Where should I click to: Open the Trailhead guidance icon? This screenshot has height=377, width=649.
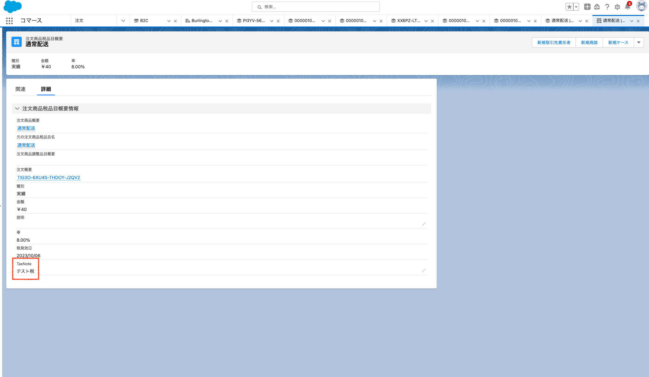[x=597, y=7]
